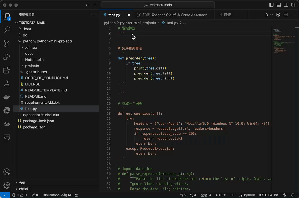Go back in navigation history

(x=87, y=5)
